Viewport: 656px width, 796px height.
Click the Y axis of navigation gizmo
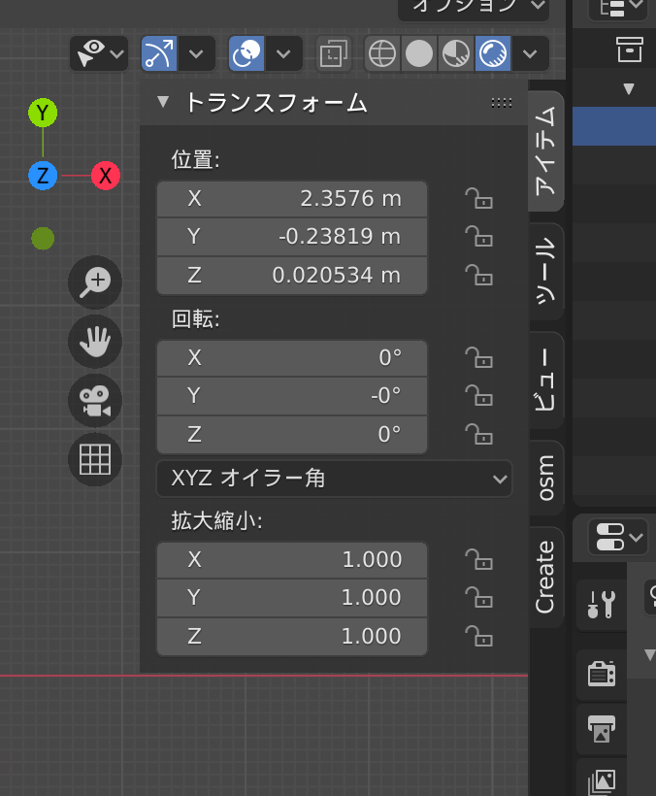click(x=43, y=113)
